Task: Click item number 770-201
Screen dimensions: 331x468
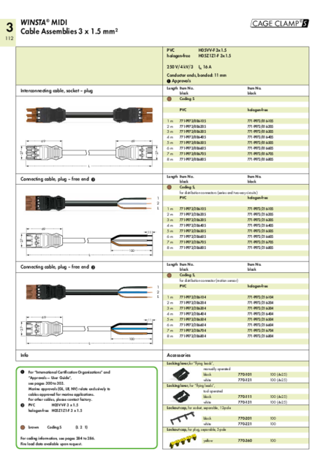Action: click(x=245, y=418)
